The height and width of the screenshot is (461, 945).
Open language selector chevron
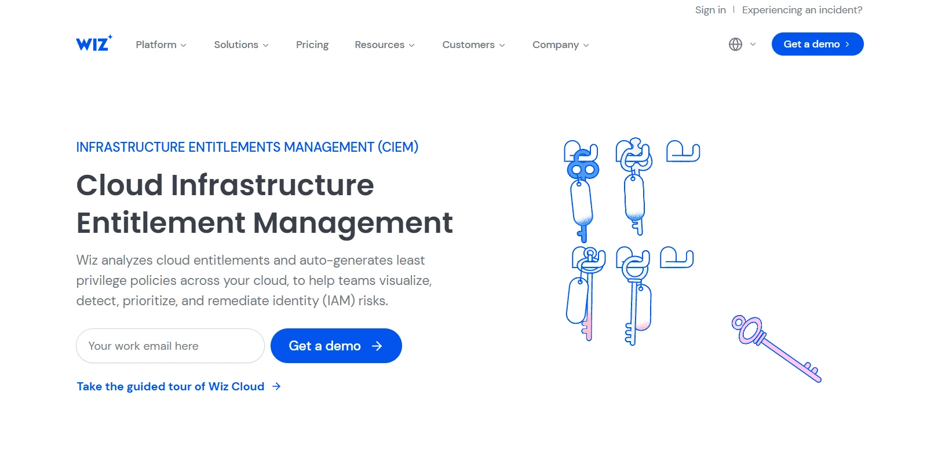[x=753, y=45]
